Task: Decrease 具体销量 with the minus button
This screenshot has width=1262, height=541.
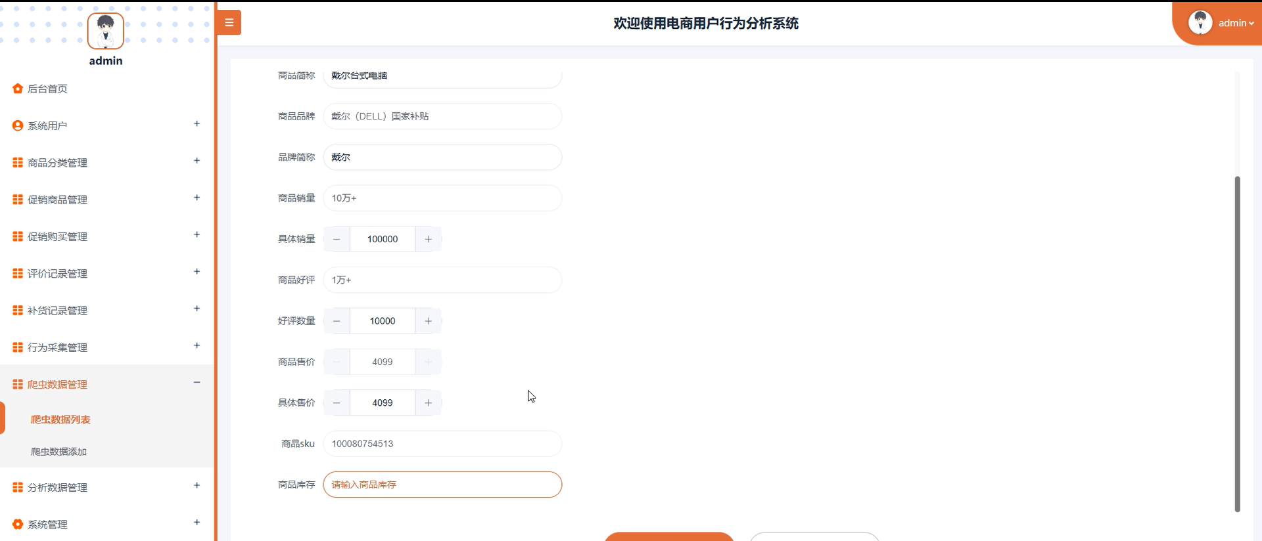Action: (x=337, y=239)
